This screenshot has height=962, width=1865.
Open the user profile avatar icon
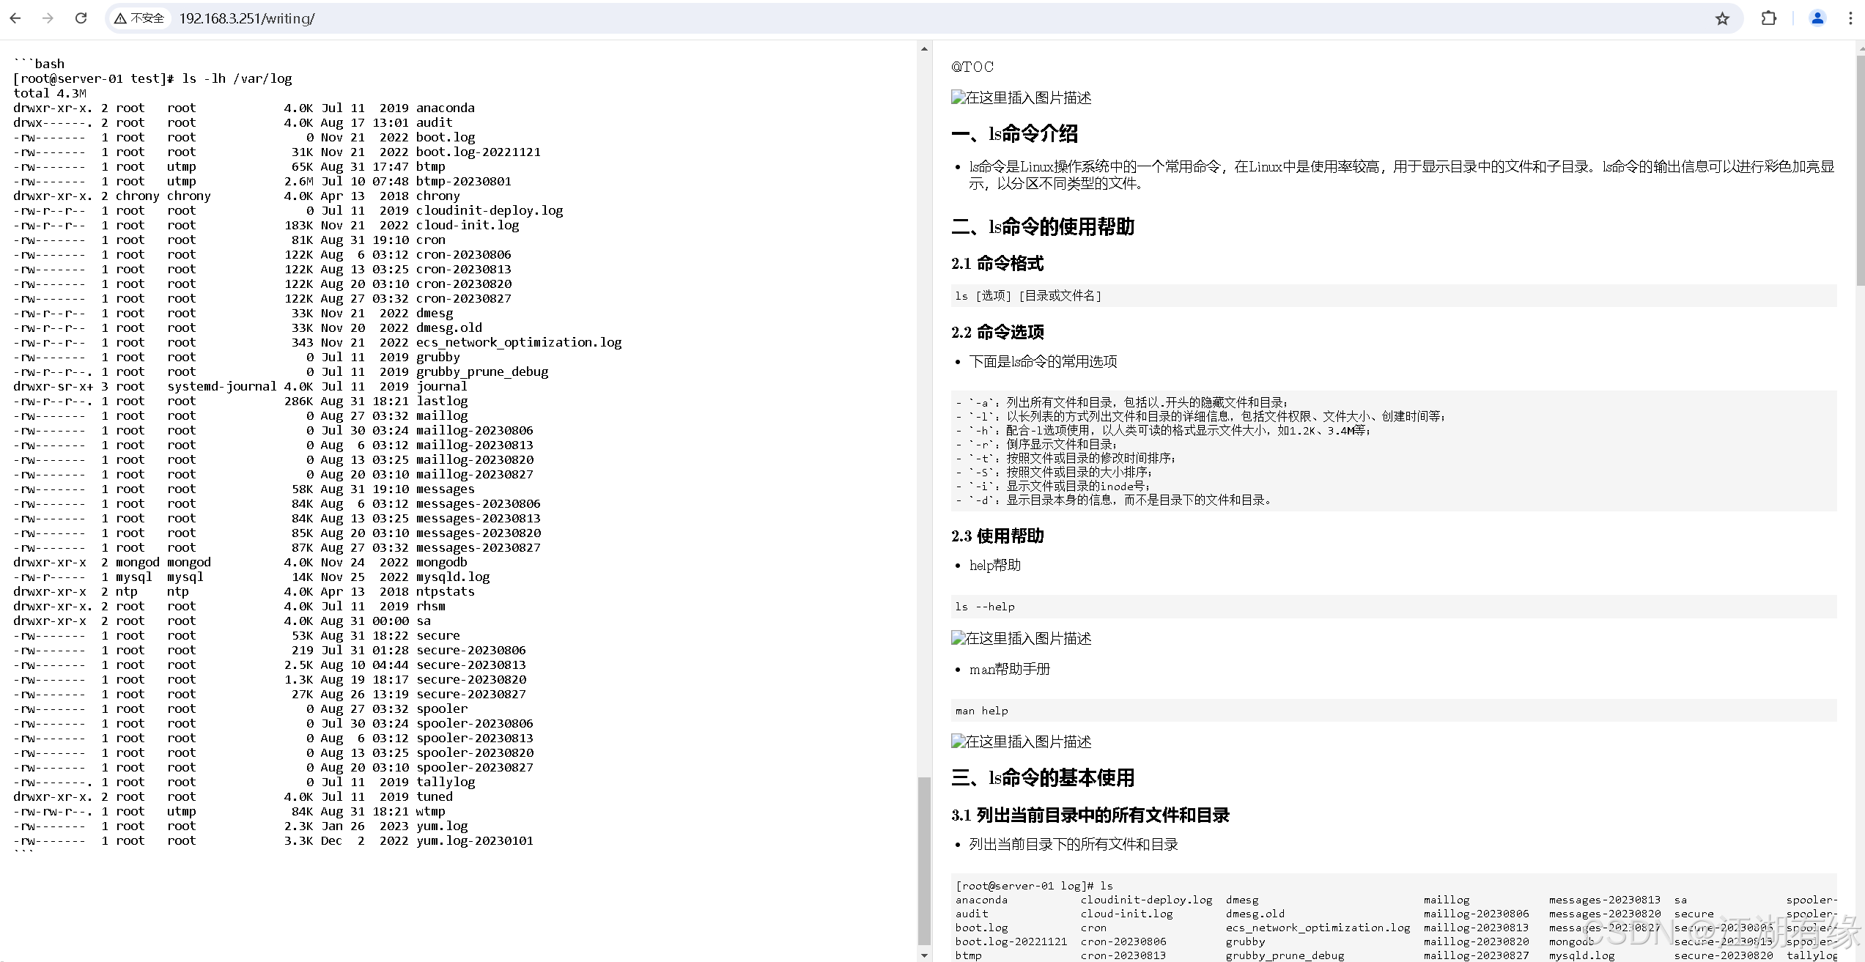(1817, 18)
